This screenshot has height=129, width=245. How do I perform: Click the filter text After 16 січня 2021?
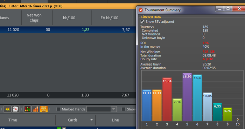coord(41,6)
